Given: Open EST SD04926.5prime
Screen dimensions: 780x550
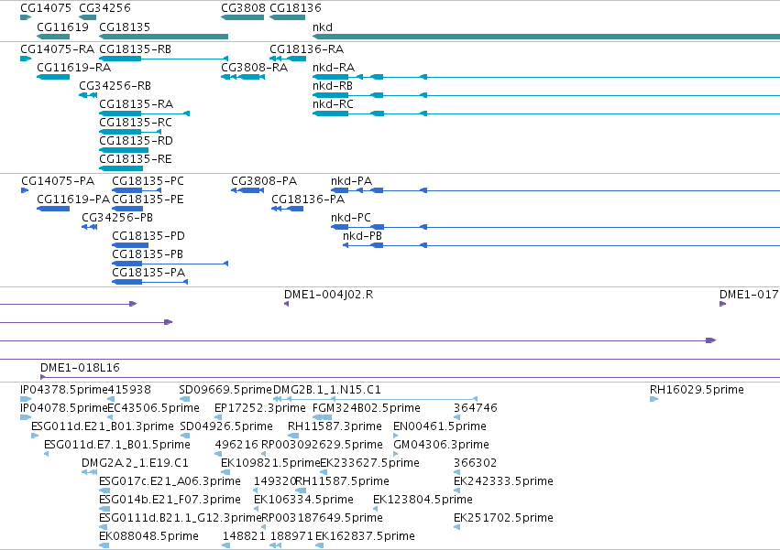Looking at the screenshot, I should tap(226, 426).
